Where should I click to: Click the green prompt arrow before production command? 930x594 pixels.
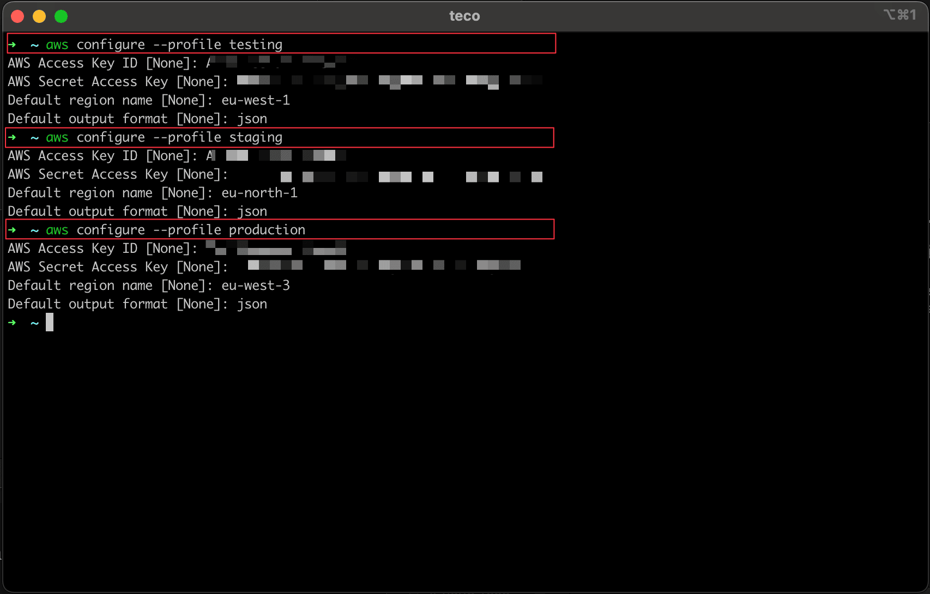coord(12,230)
